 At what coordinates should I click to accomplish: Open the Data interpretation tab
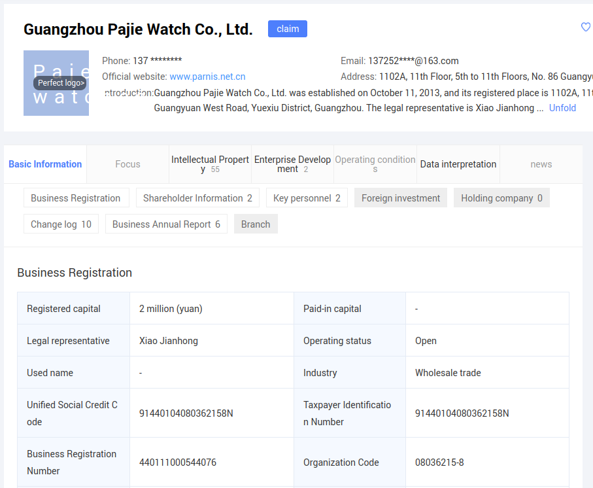458,164
